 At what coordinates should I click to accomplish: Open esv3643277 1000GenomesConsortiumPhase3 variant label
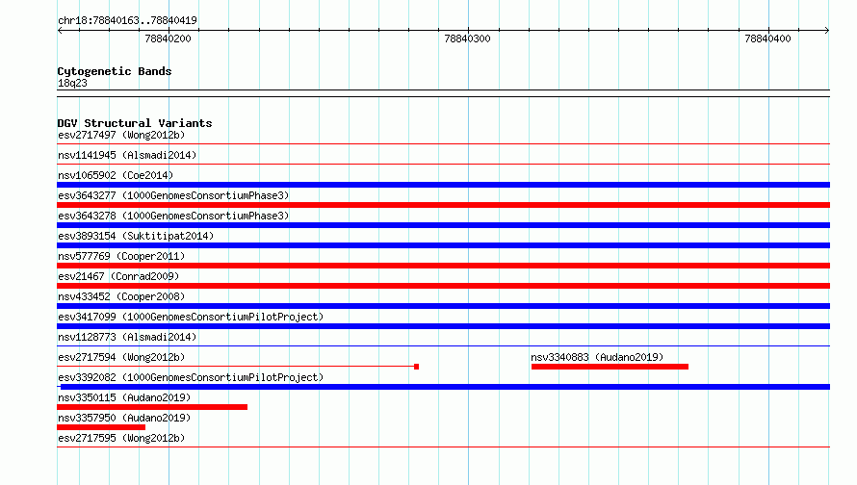pyautogui.click(x=173, y=195)
